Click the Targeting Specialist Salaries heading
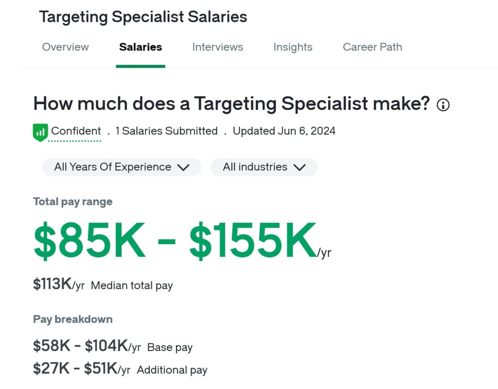 tap(144, 17)
